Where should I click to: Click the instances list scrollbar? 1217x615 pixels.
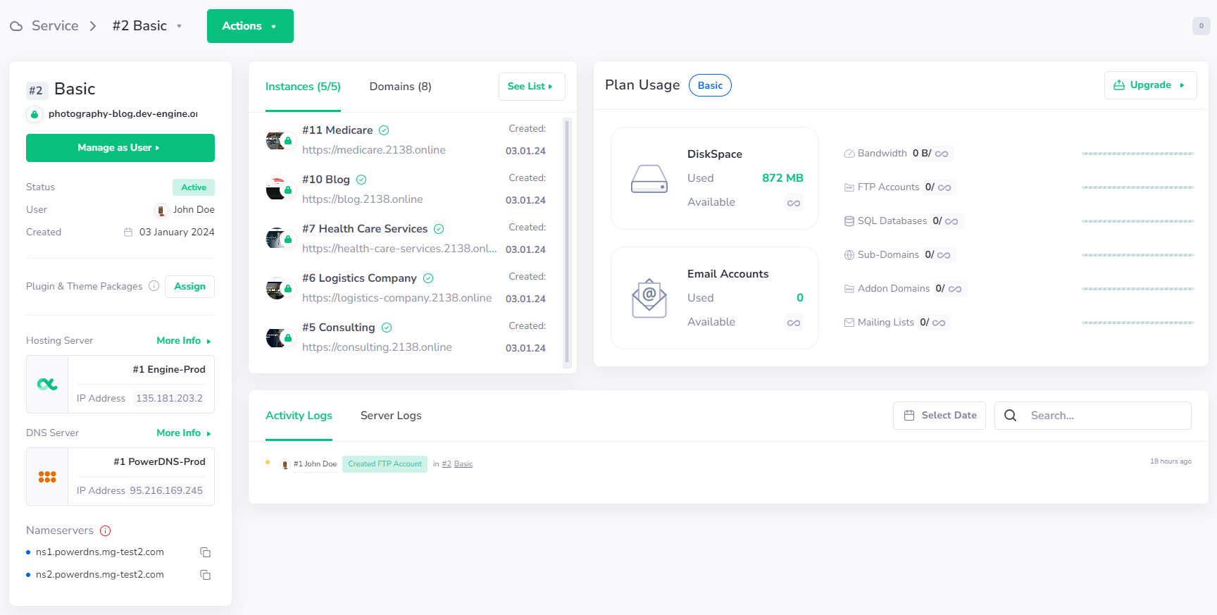[567, 242]
